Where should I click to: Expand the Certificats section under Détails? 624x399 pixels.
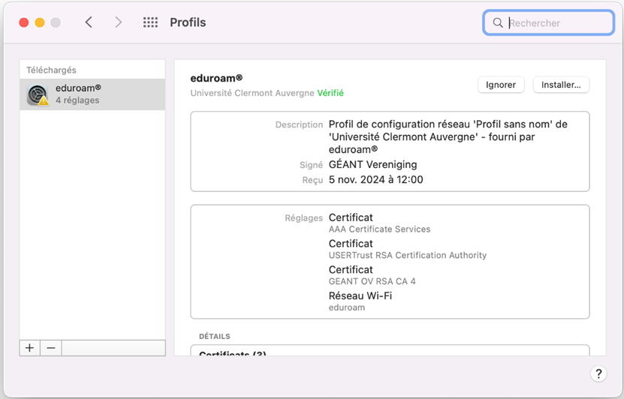pos(233,353)
